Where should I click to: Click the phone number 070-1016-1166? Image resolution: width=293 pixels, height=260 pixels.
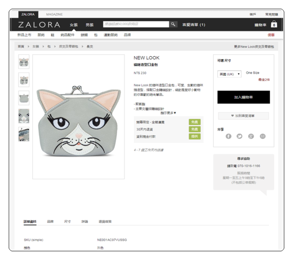tap(249, 166)
